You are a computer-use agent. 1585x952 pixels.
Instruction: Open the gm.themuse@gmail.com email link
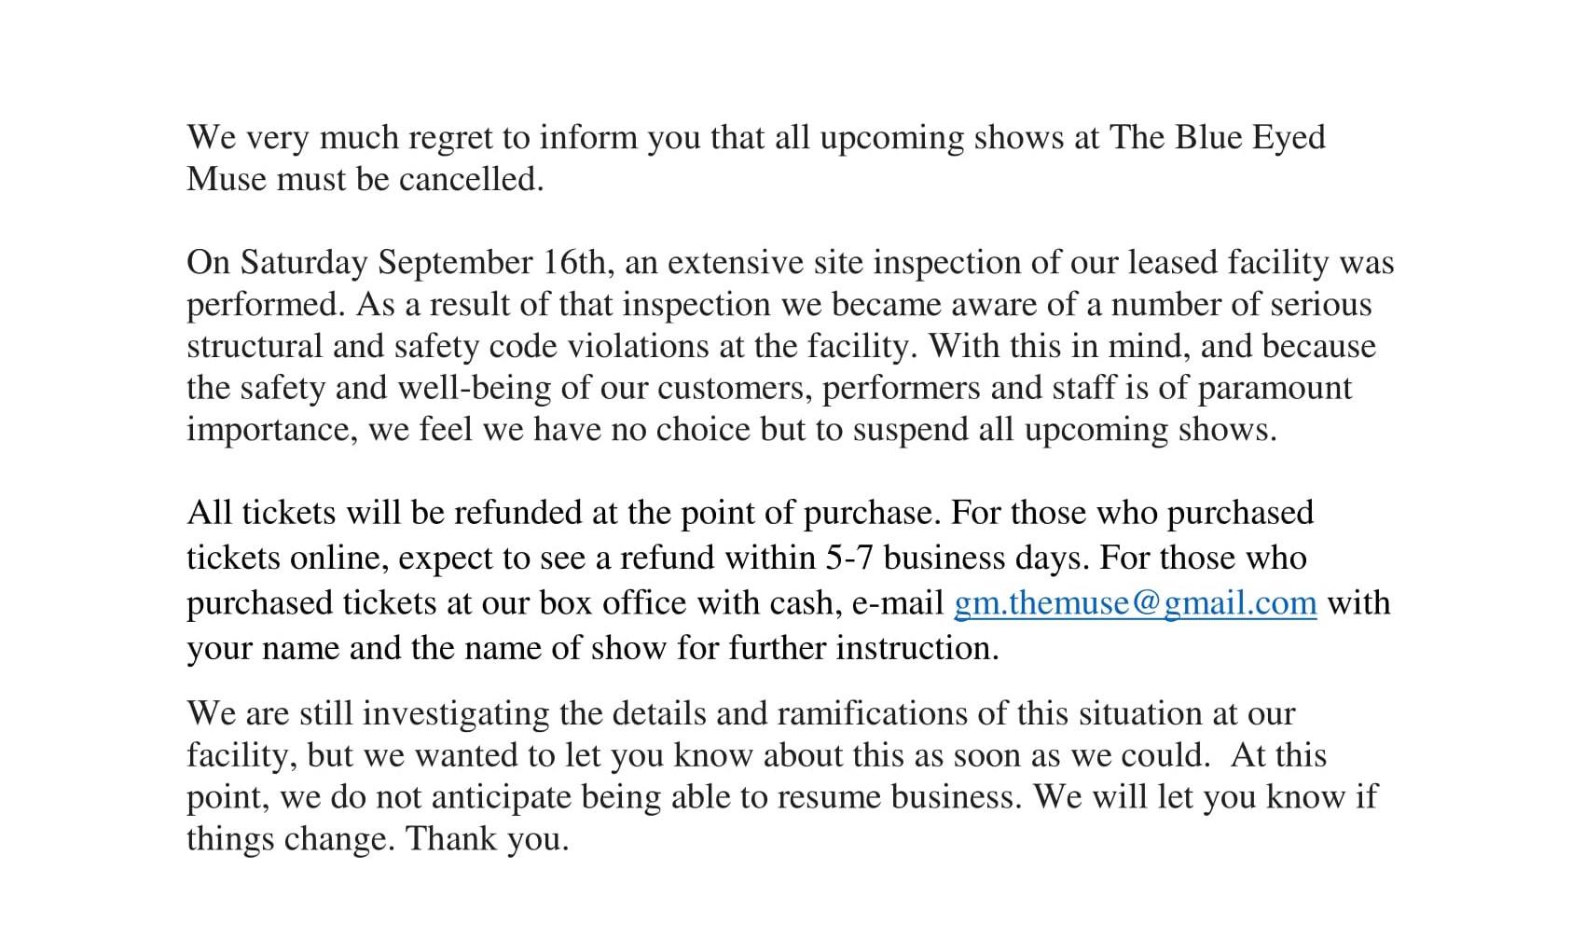tap(1135, 603)
